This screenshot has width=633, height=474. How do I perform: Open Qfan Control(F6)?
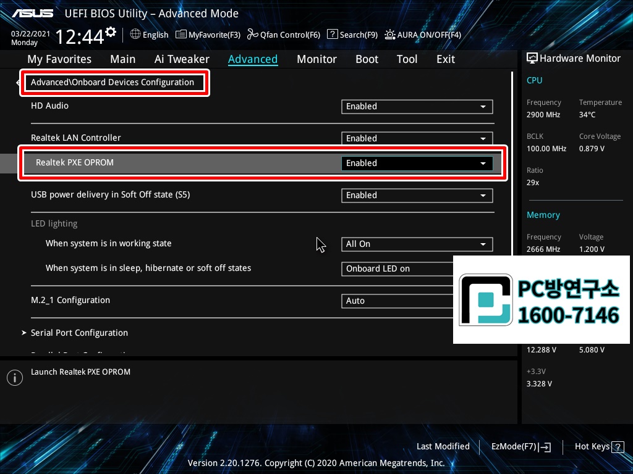tap(283, 35)
